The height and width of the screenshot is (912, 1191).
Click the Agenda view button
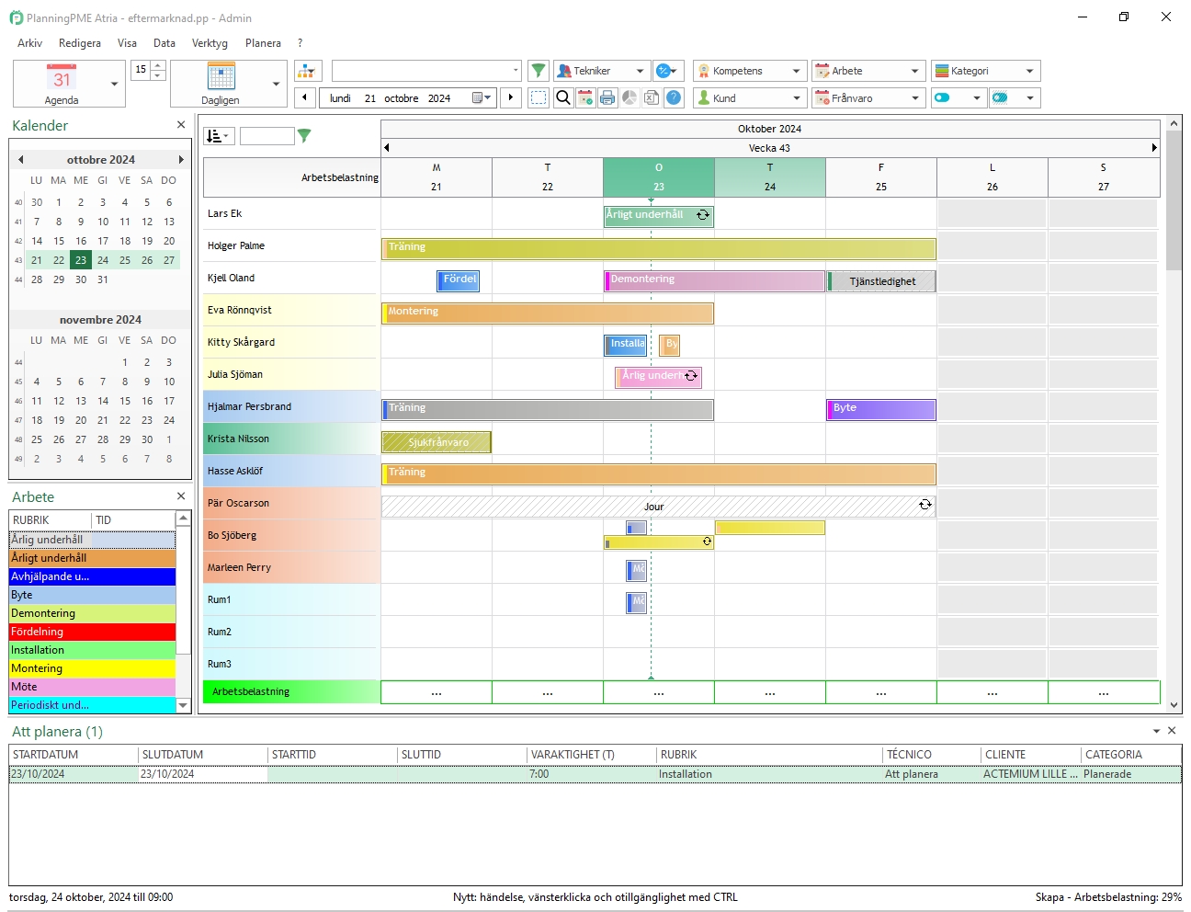coord(62,84)
